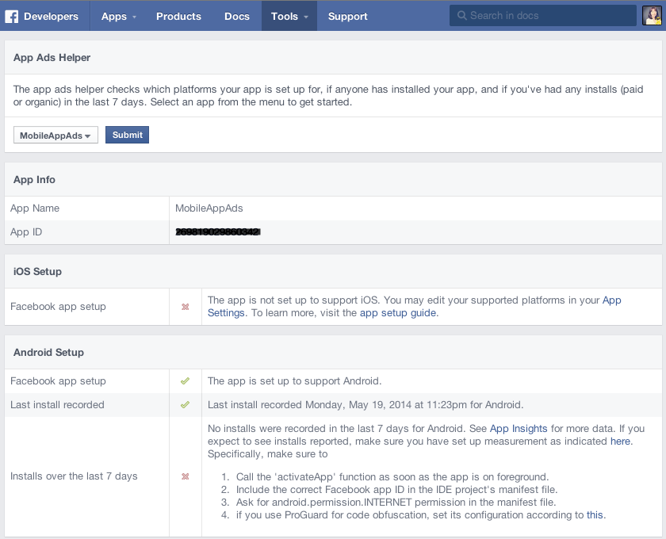Click the 'here' measurement setup link

tap(620, 442)
